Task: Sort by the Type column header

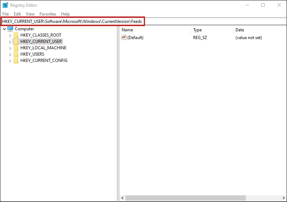Action: click(x=212, y=30)
